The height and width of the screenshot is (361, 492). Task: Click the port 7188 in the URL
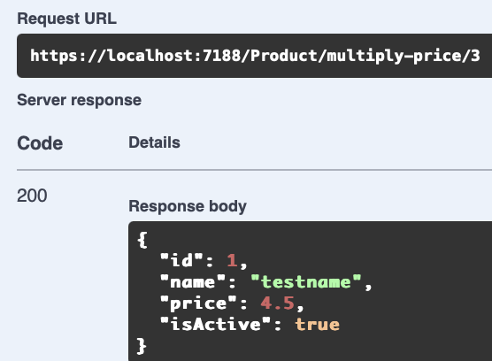tap(221, 56)
